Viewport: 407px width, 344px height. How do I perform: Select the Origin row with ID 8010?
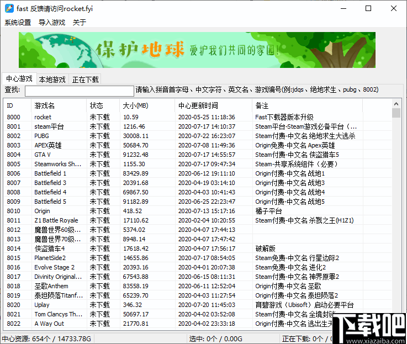tap(198, 211)
